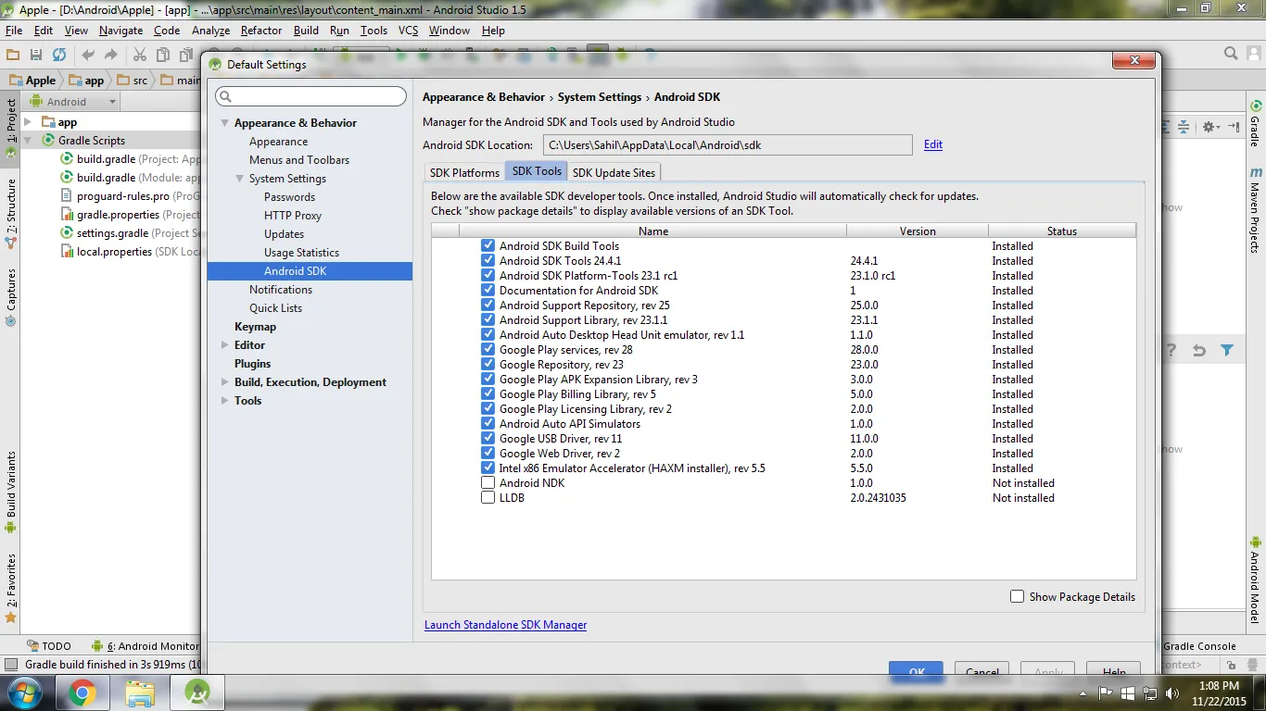This screenshot has width=1266, height=711.
Task: Click the Android SDK Location path field
Action: click(x=728, y=144)
